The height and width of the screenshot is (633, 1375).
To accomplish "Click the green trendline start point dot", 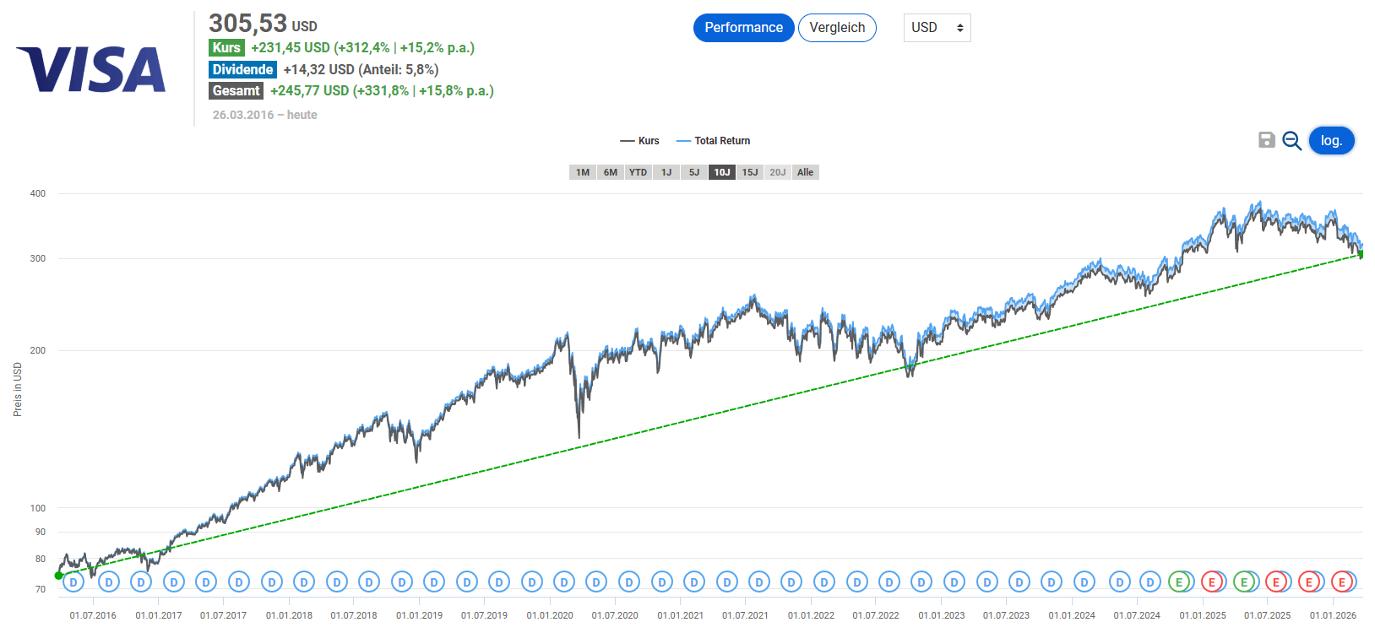I will [x=58, y=576].
